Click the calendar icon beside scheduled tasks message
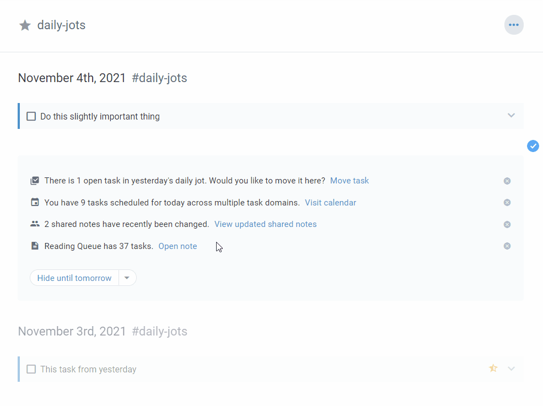The height and width of the screenshot is (406, 543). pyautogui.click(x=35, y=202)
